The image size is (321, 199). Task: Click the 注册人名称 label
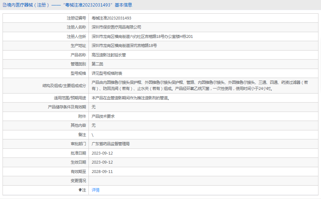(x=76, y=27)
